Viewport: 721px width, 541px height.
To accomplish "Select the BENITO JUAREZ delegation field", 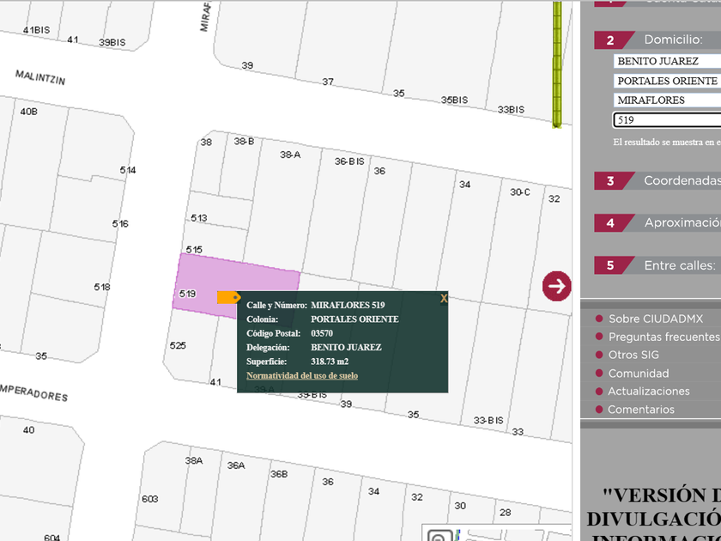I will 667,61.
